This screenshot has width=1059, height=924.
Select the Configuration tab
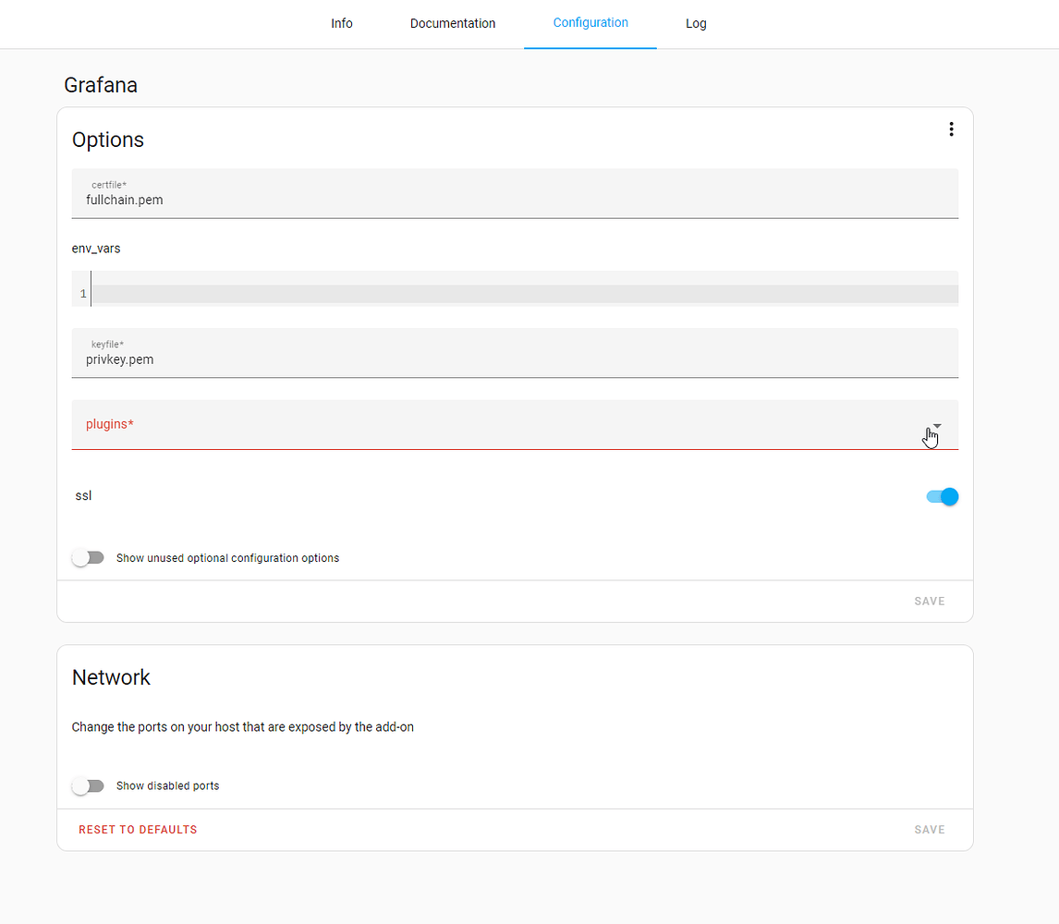coord(590,23)
